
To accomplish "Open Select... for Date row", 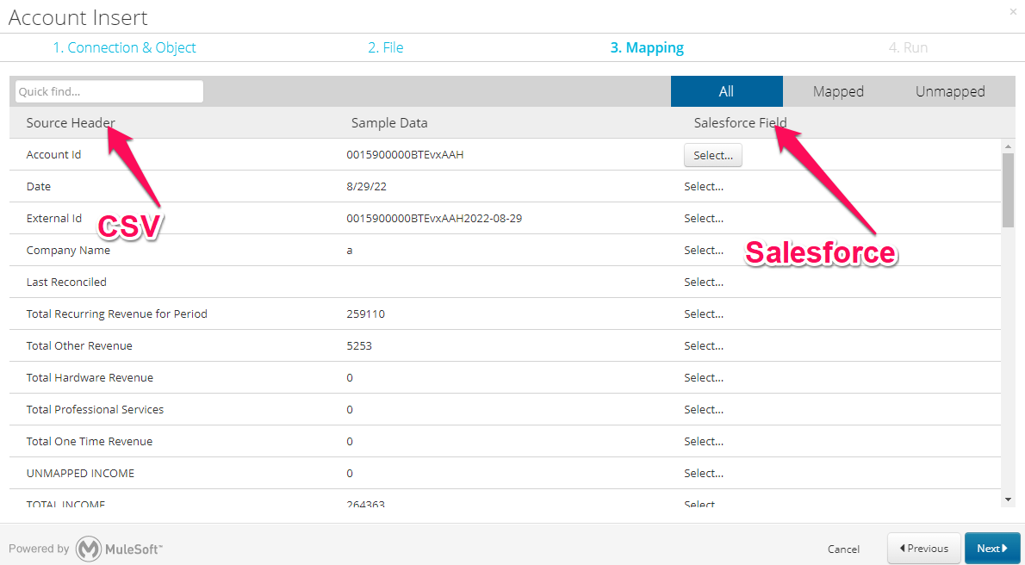I will (704, 186).
